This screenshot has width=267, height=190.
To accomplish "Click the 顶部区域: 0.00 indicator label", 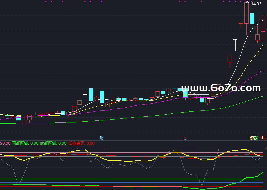I will click(x=25, y=143).
